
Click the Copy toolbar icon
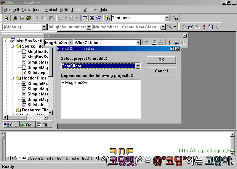click(45, 18)
